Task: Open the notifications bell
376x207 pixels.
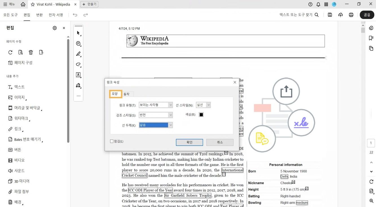Action: (x=318, y=4)
